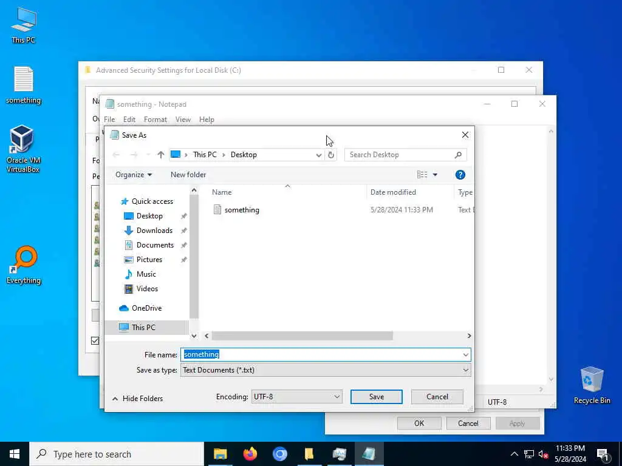Open the Notepad Help menu
The image size is (622, 466).
tap(207, 120)
